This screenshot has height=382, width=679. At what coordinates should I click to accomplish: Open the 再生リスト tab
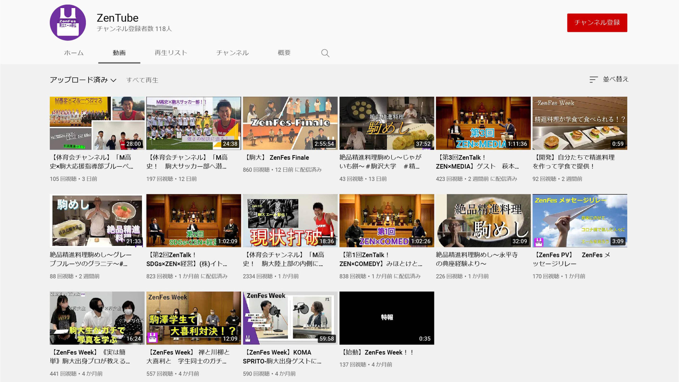click(x=171, y=53)
